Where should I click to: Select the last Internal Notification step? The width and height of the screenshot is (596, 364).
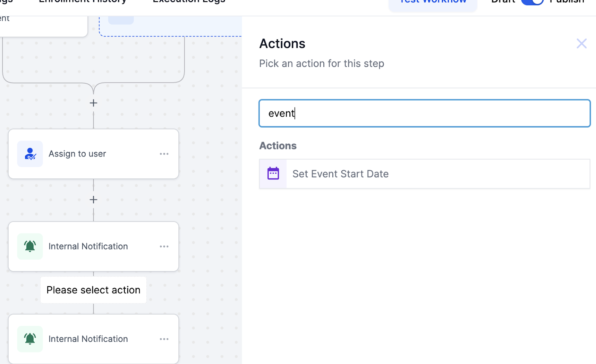pos(93,339)
